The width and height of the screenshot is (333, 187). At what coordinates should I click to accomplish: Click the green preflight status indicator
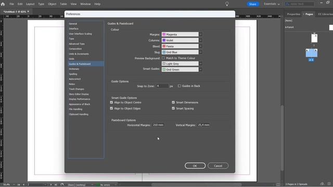(x=98, y=185)
